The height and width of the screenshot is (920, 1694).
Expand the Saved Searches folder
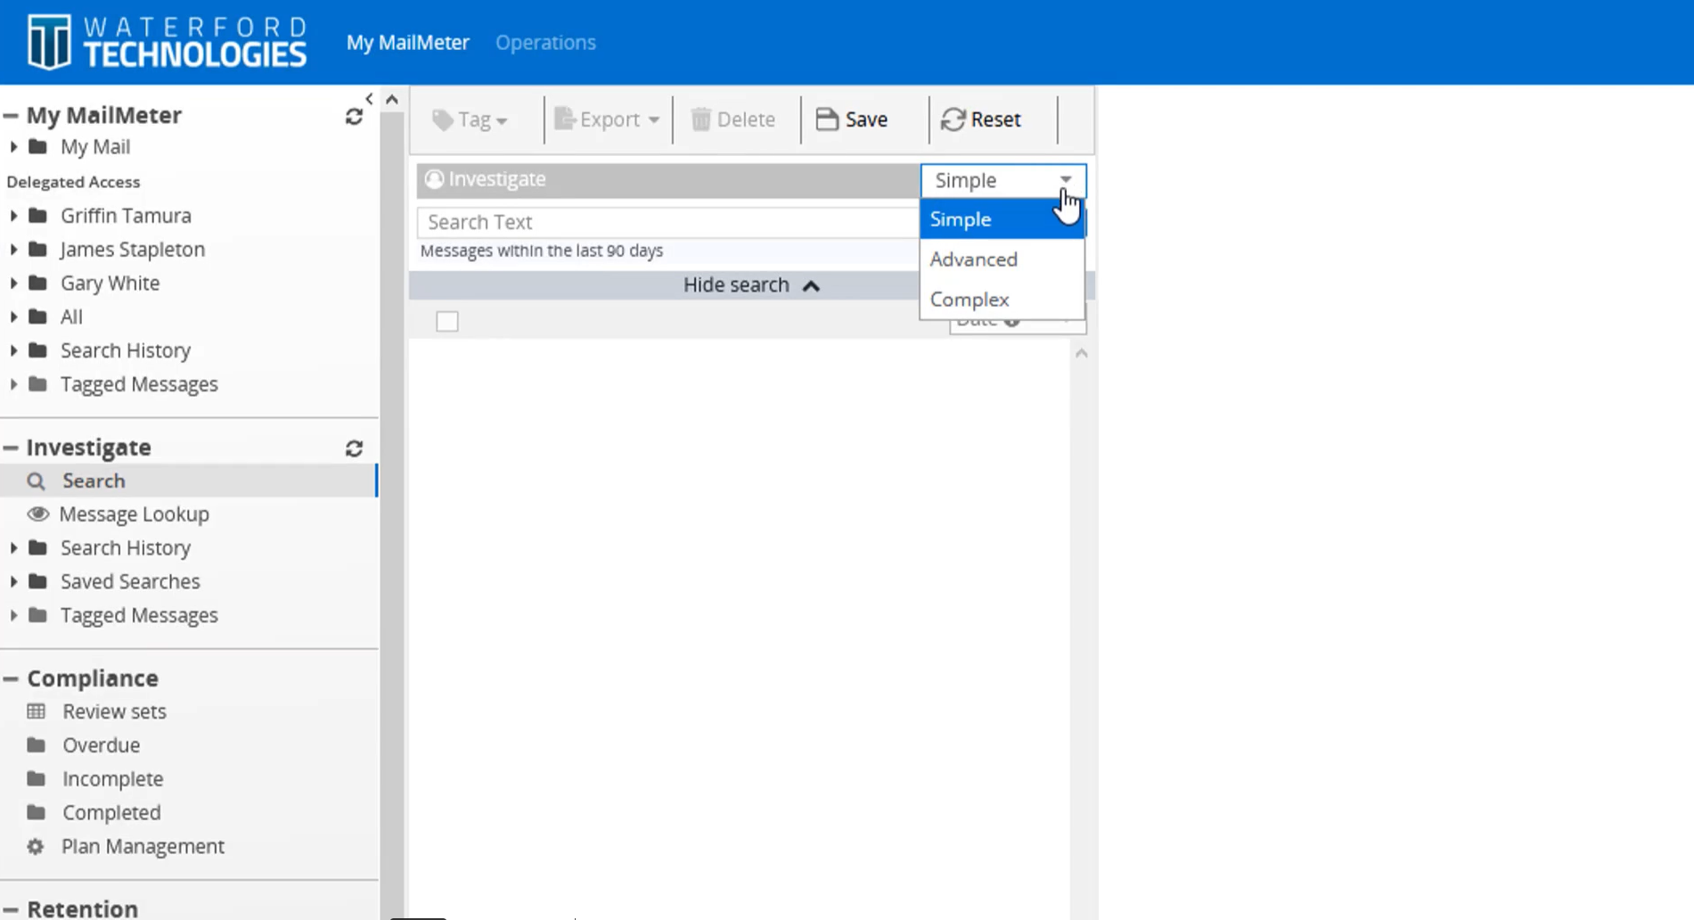[x=13, y=581]
